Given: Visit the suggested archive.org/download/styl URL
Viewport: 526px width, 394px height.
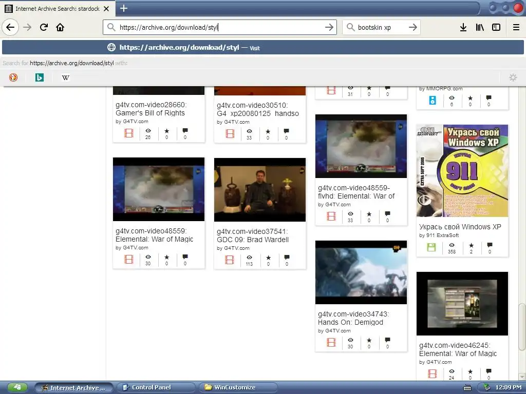Looking at the screenshot, I should (263, 47).
